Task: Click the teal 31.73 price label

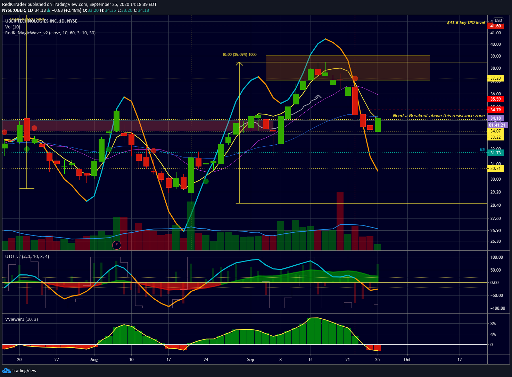Action: click(495, 153)
